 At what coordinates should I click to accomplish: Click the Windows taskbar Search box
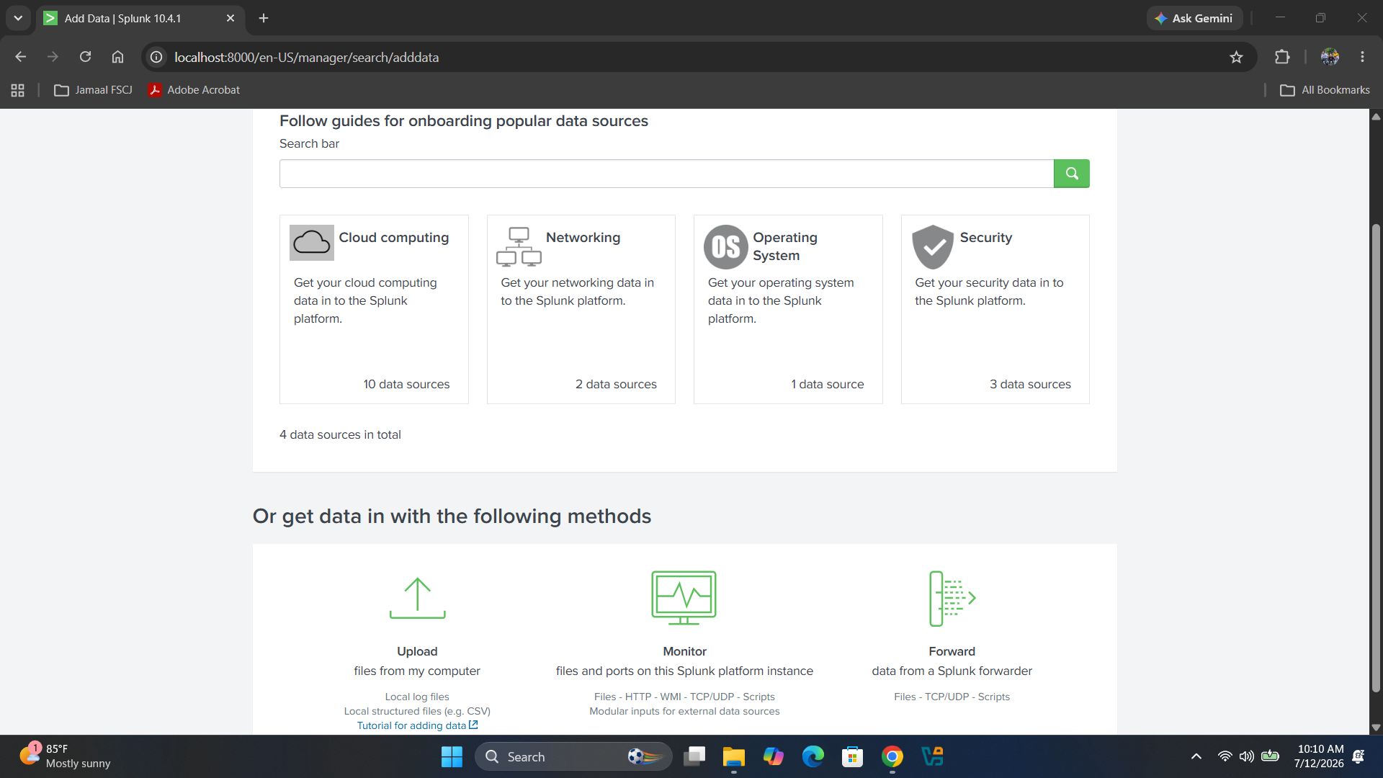tap(573, 756)
